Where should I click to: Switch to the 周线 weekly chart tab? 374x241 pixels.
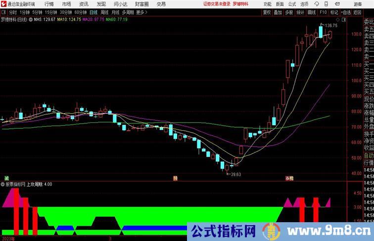tap(104, 12)
